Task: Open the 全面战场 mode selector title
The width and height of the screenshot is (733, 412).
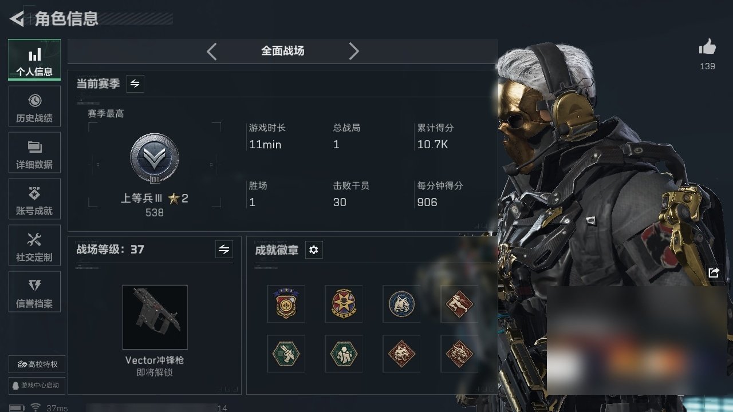Action: (282, 51)
